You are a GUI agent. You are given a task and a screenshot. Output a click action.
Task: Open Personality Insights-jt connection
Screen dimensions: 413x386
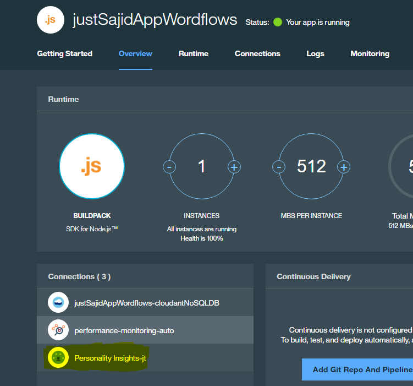click(145, 357)
